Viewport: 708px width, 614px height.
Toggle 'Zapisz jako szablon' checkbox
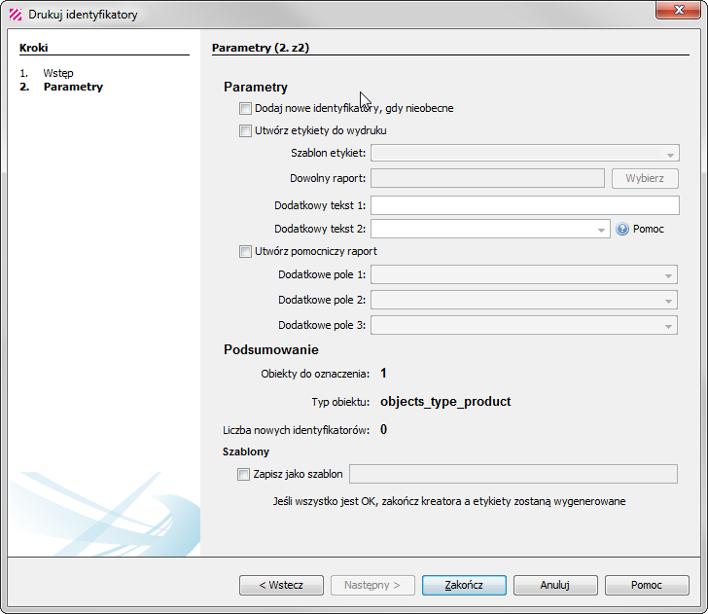pos(243,475)
